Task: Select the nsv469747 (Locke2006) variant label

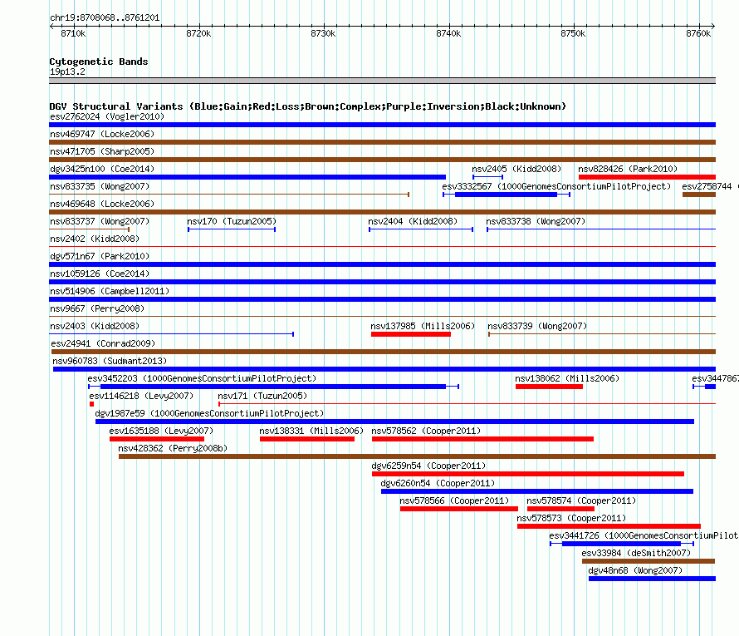Action: point(102,134)
